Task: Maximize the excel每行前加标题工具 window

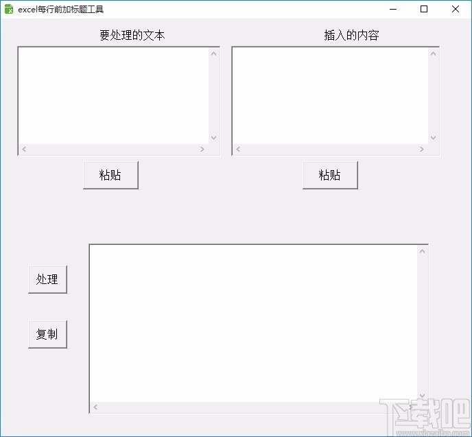Action: [x=424, y=10]
